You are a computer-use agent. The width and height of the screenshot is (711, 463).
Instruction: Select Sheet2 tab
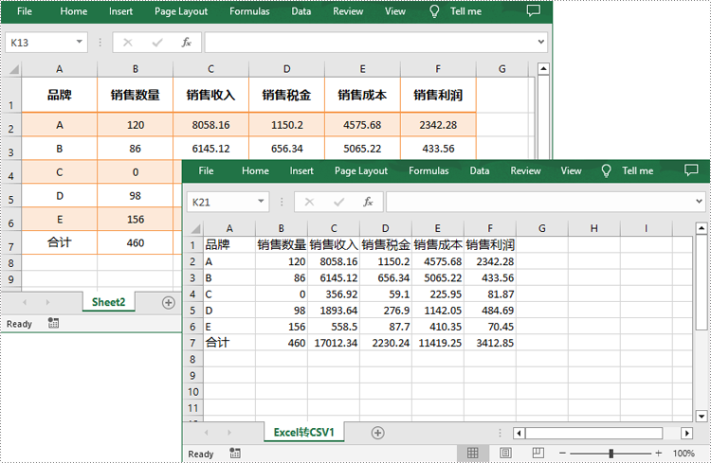click(108, 302)
